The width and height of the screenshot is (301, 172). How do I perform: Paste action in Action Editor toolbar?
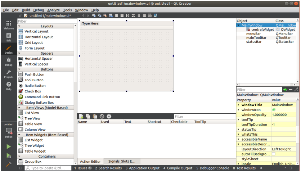pos(95,116)
